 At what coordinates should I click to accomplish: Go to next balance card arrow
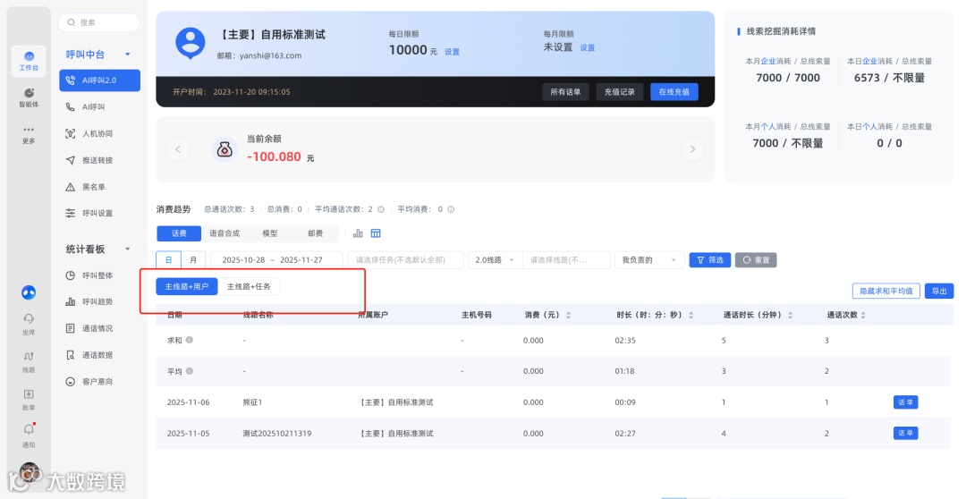pyautogui.click(x=692, y=149)
